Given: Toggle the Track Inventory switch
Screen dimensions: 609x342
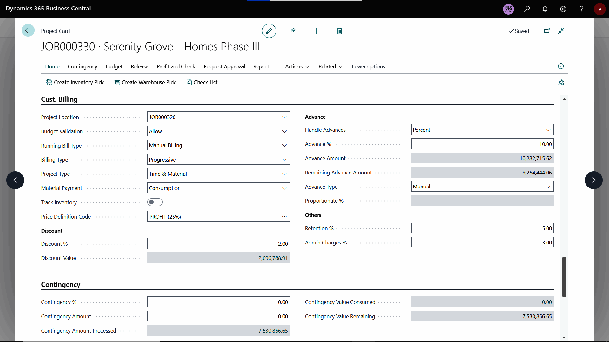Looking at the screenshot, I should click(155, 202).
